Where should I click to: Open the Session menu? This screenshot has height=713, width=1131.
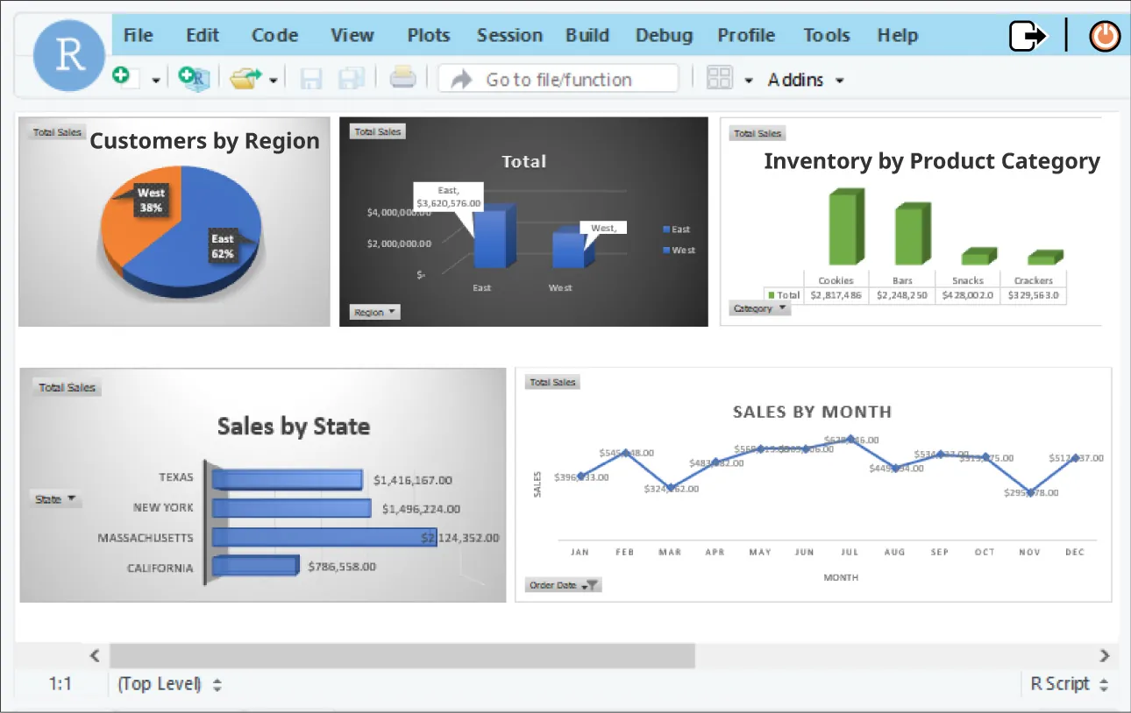click(509, 35)
